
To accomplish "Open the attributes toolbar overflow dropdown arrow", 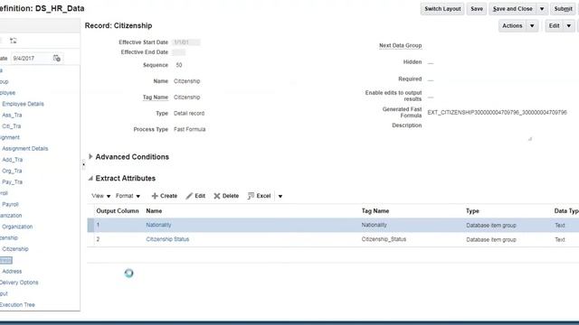I will click(280, 196).
